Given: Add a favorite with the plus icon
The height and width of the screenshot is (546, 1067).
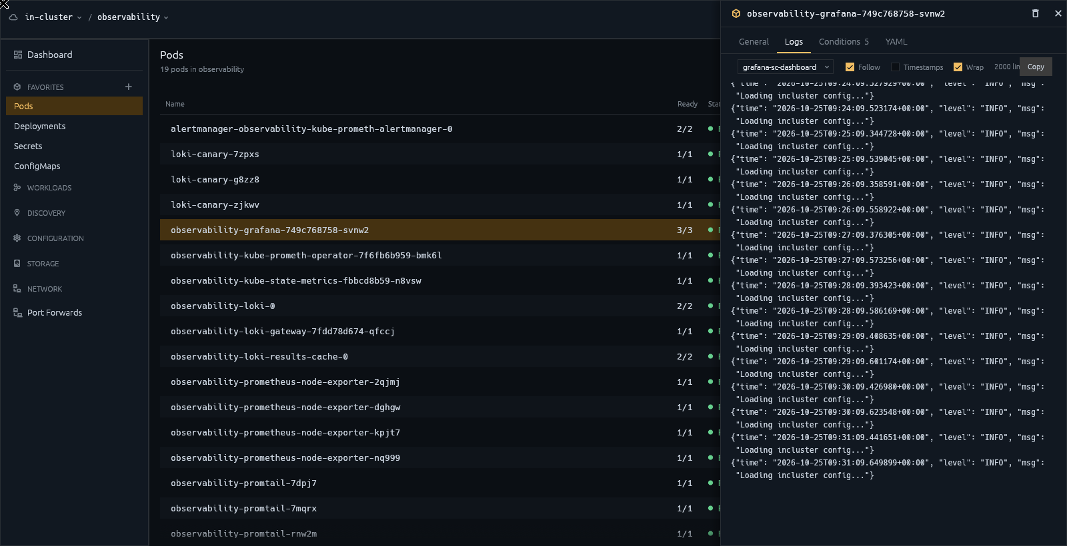Looking at the screenshot, I should [x=129, y=87].
